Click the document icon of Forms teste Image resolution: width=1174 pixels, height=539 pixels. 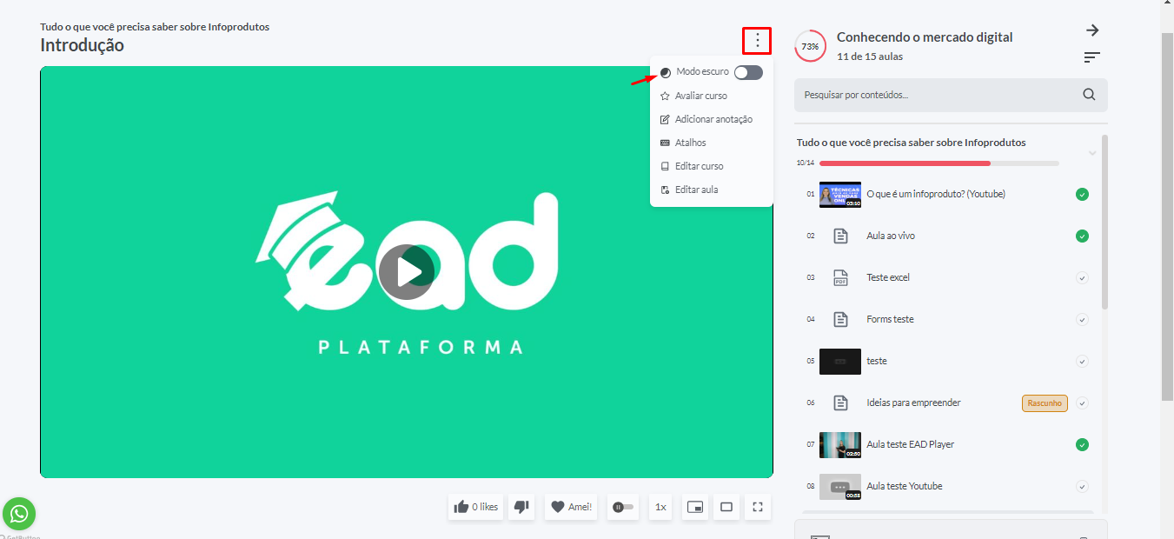(x=840, y=319)
